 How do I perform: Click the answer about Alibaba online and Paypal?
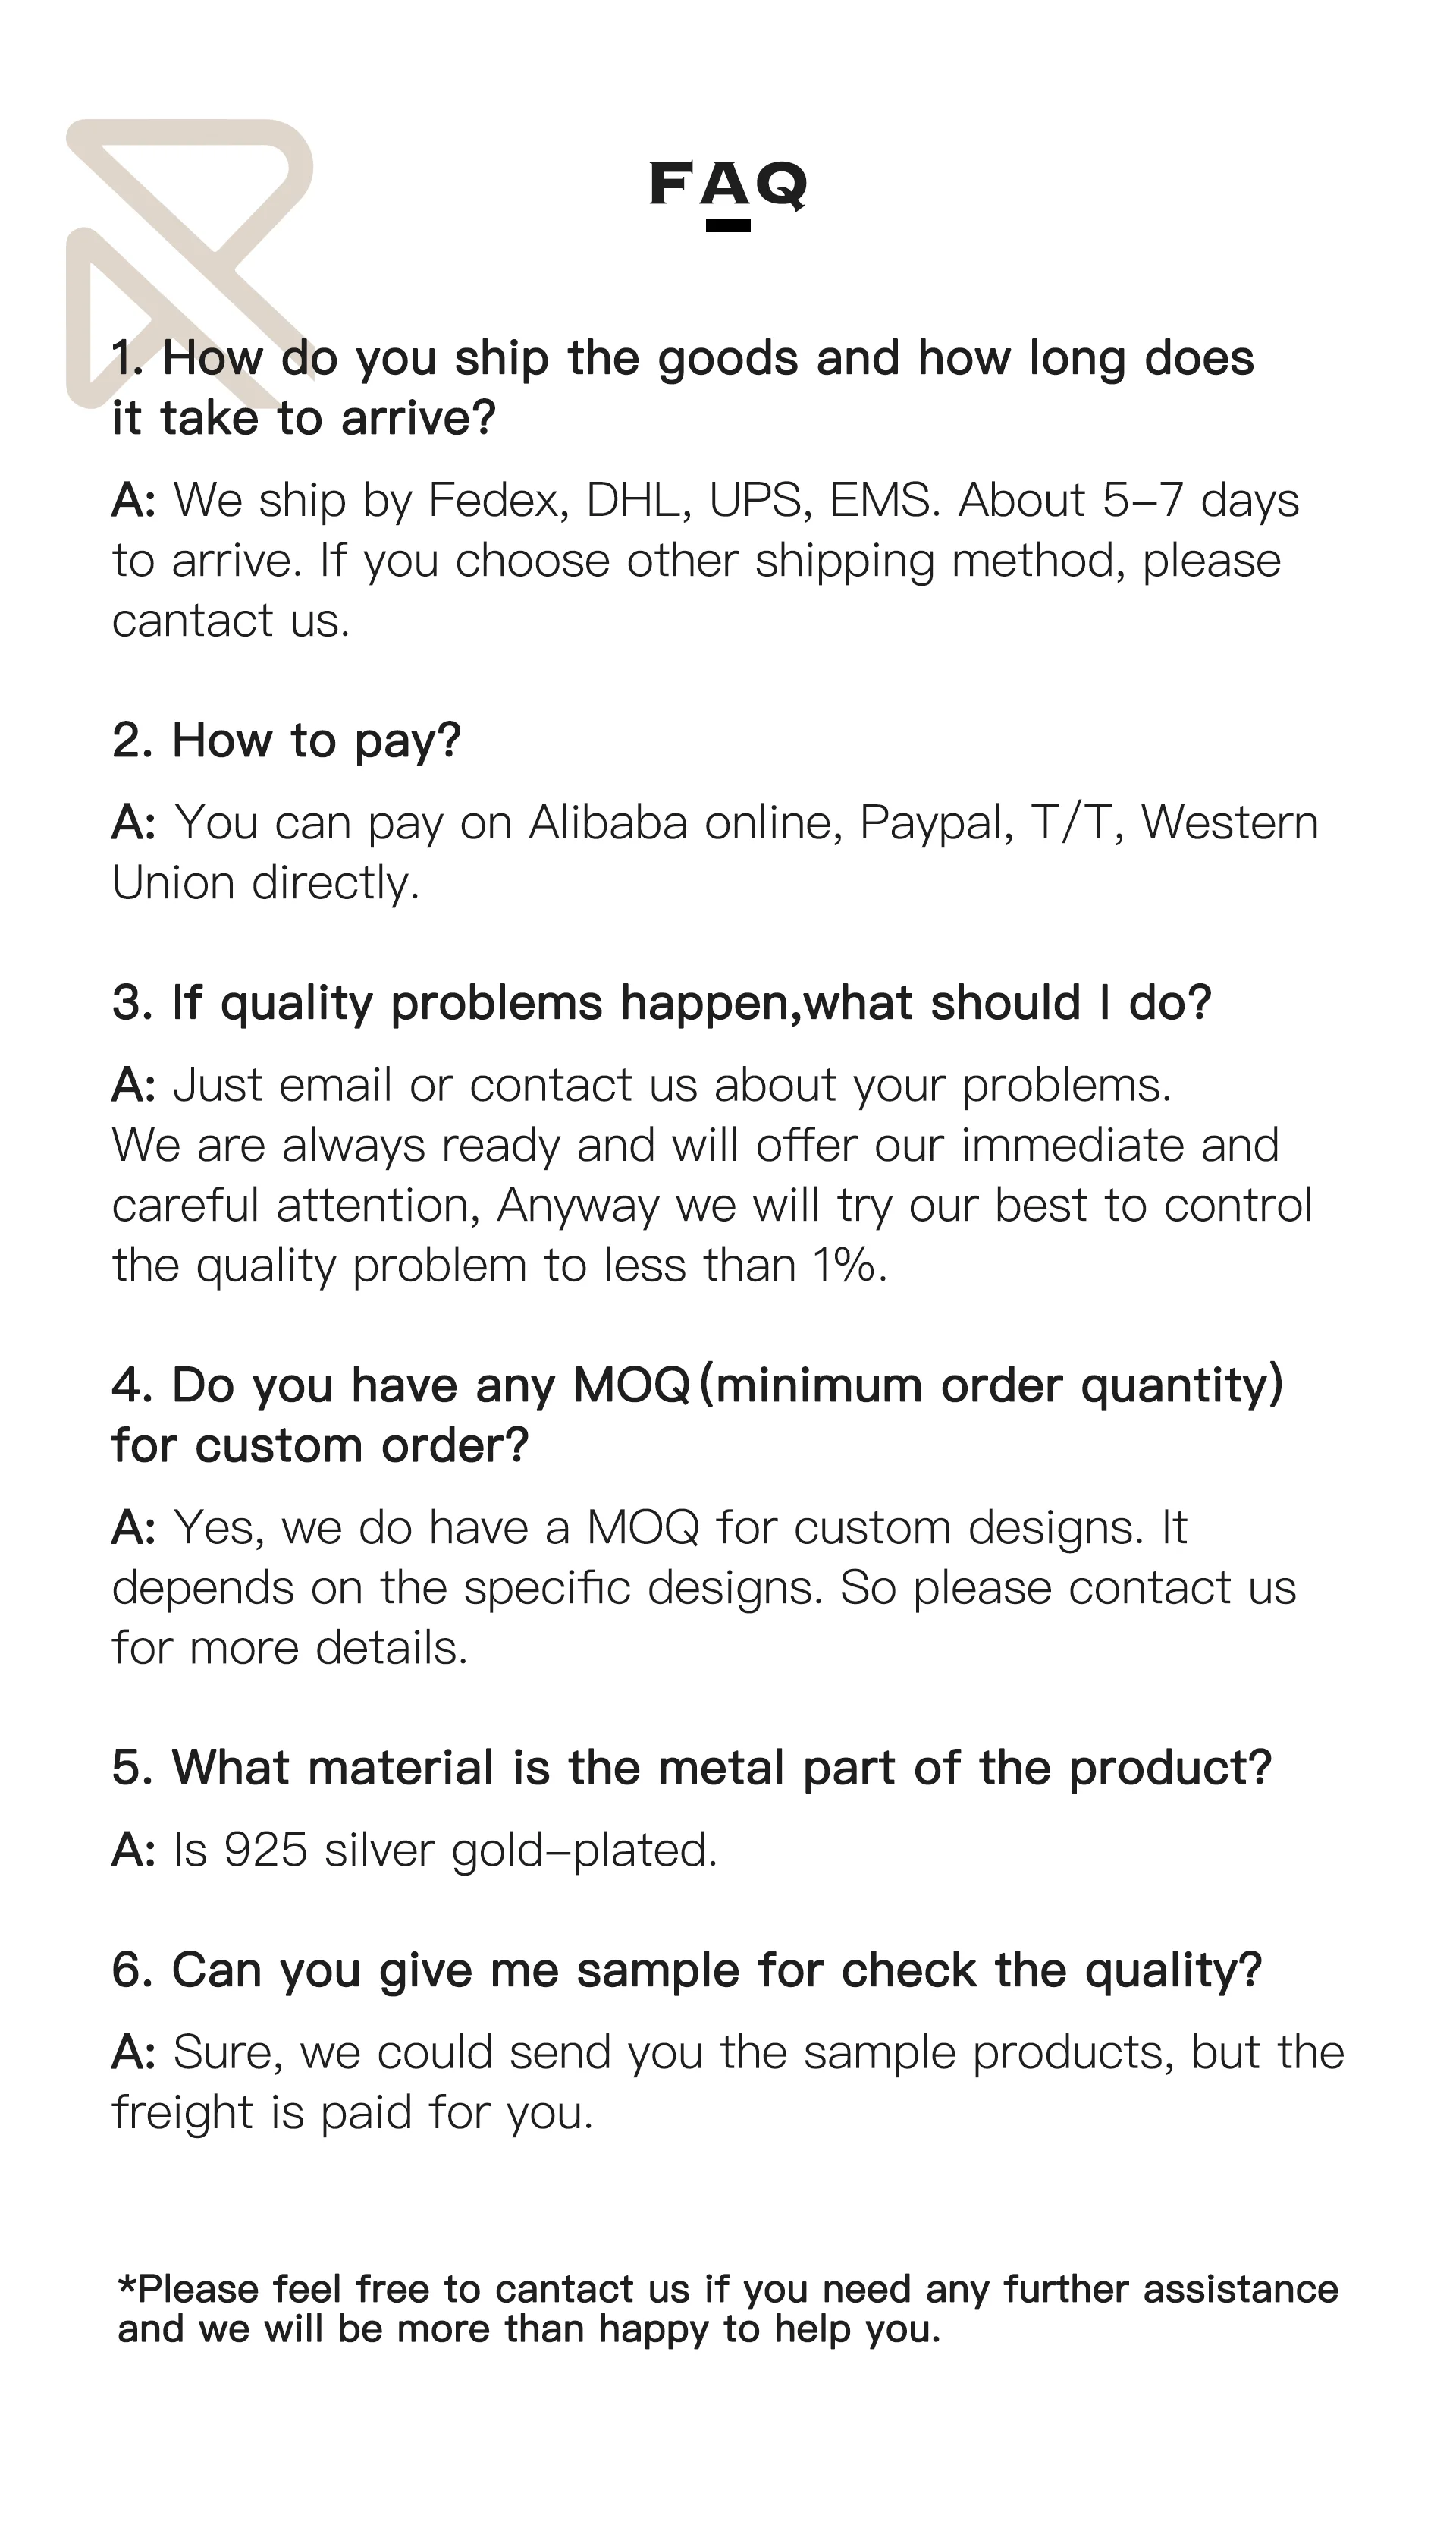pos(715,852)
